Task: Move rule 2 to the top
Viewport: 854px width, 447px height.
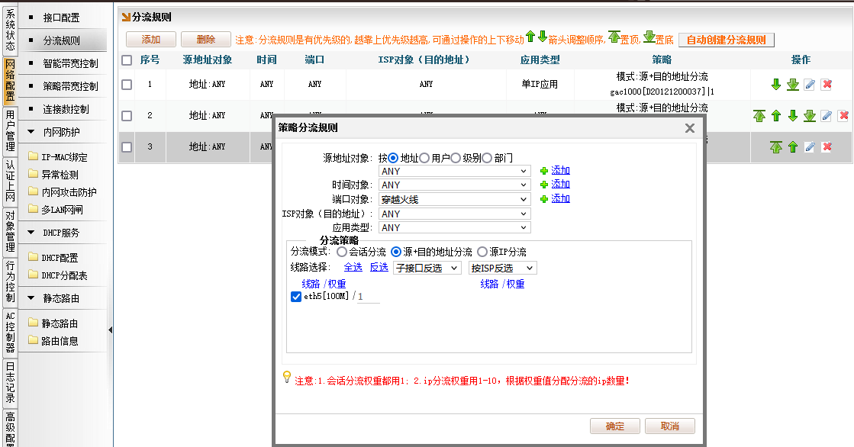Action: pos(759,115)
